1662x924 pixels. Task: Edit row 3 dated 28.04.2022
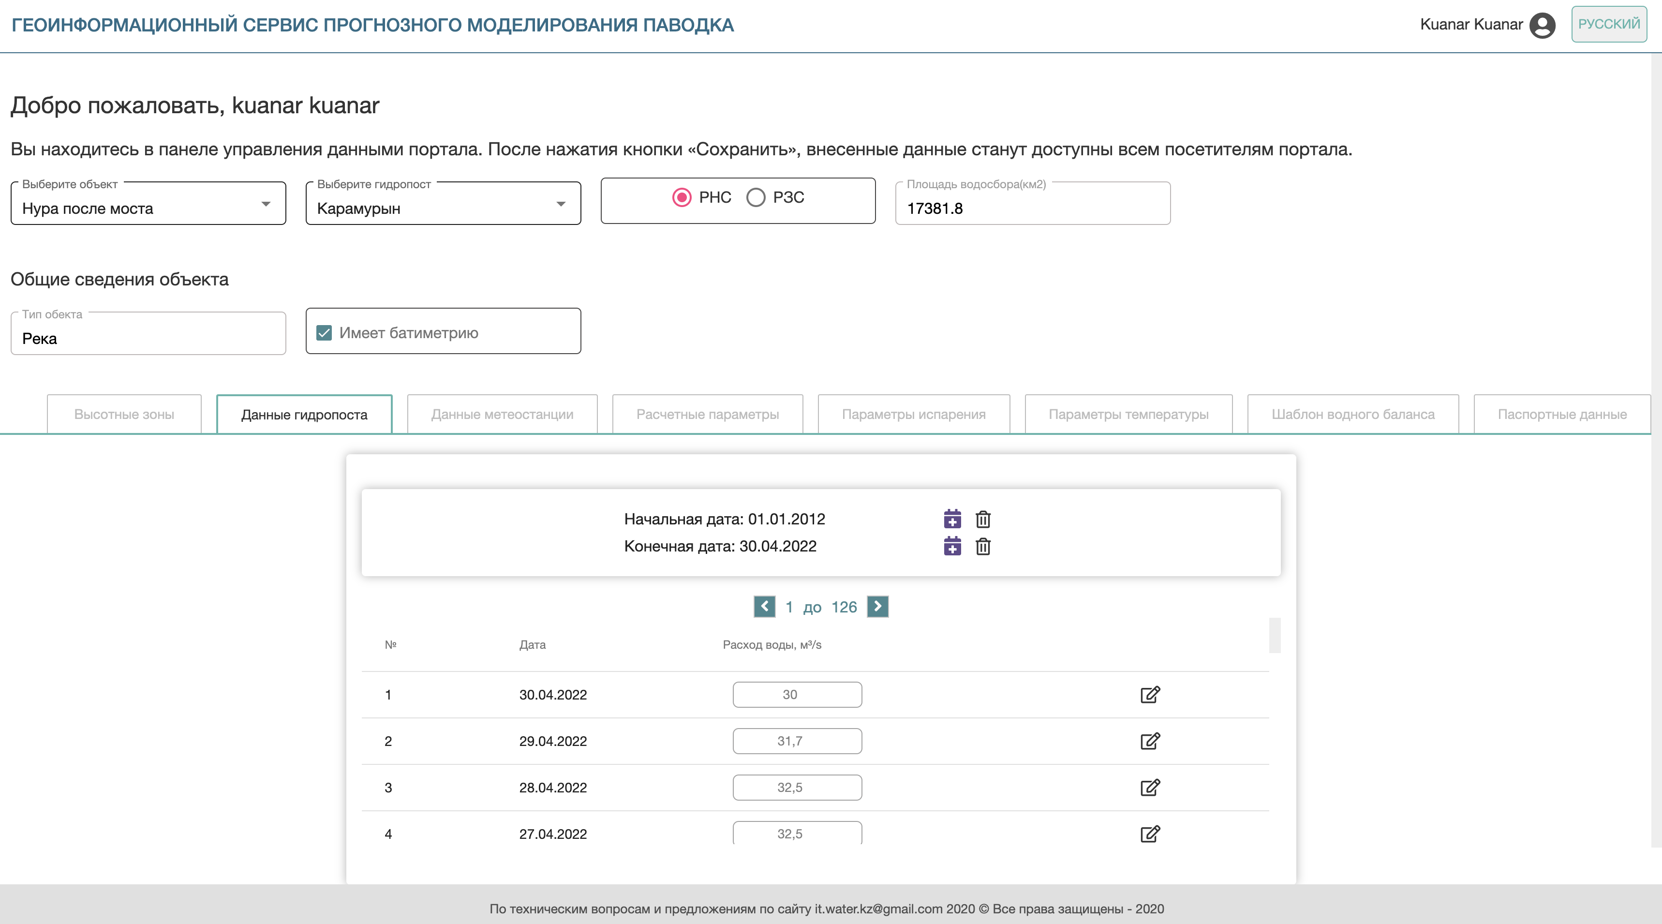1150,787
